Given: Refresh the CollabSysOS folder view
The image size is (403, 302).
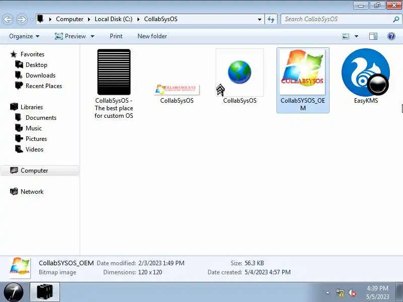Looking at the screenshot, I should coord(271,19).
